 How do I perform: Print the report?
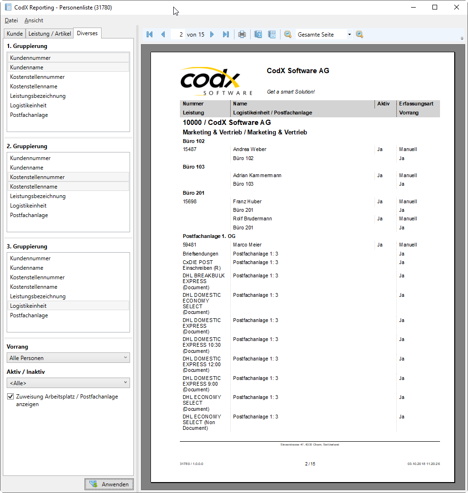[242, 34]
